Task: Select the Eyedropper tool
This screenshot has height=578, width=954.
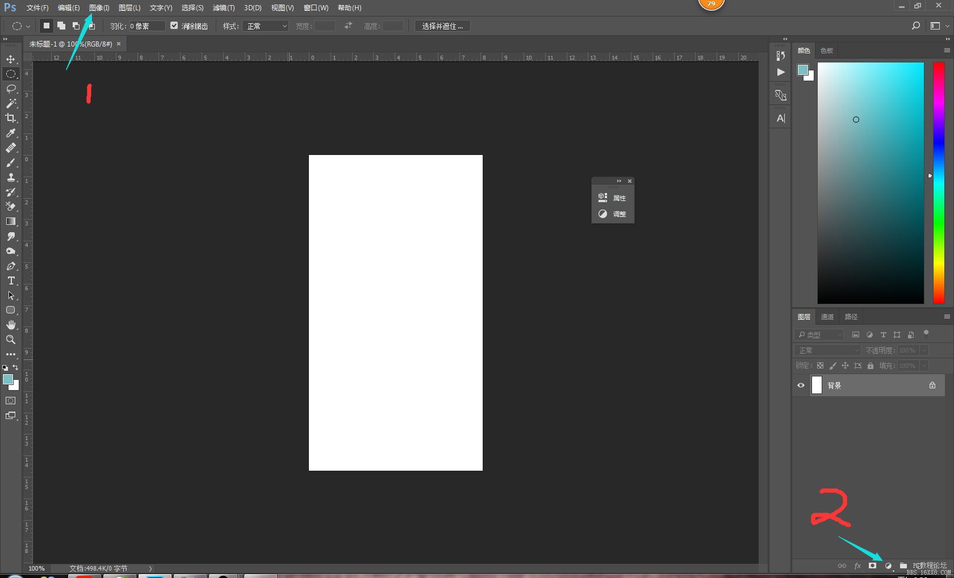Action: pyautogui.click(x=11, y=133)
